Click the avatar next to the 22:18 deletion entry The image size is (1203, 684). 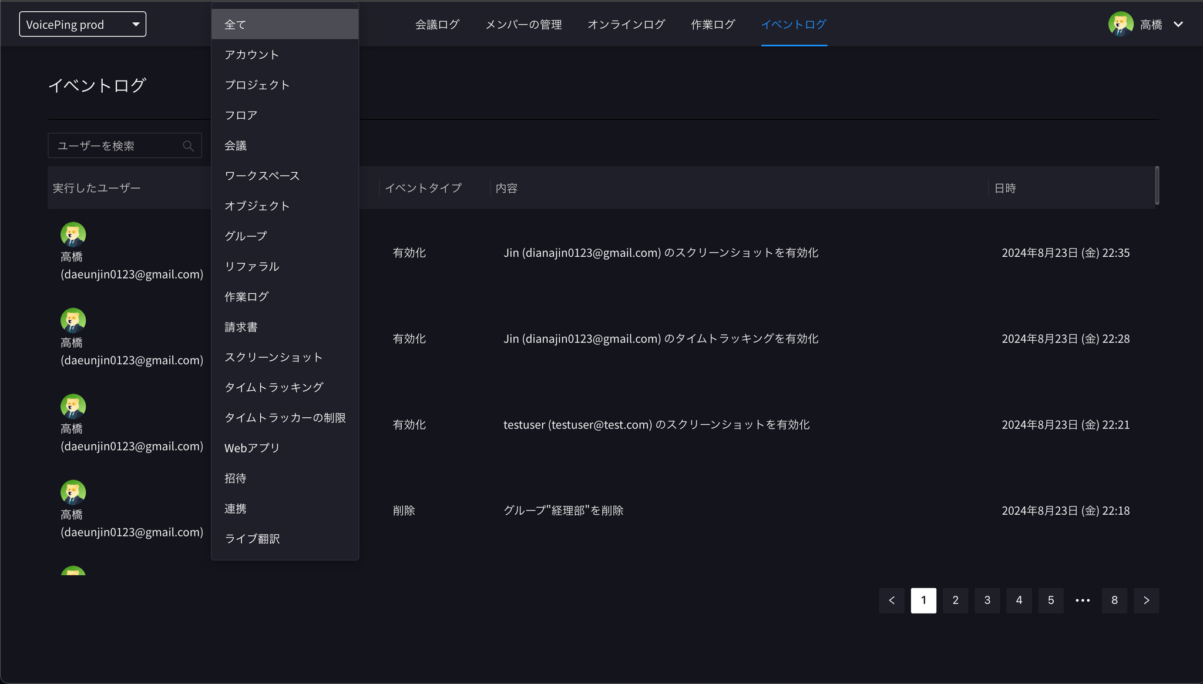point(73,491)
